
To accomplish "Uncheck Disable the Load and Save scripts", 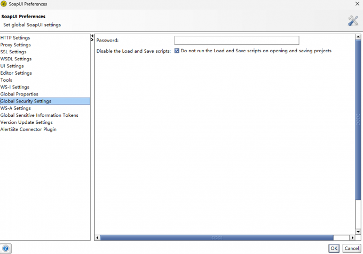I will click(177, 51).
